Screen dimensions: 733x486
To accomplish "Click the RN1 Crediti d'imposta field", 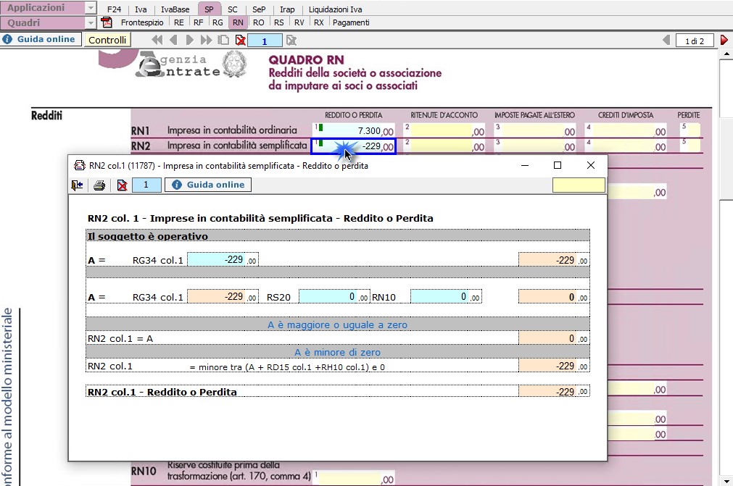I will (626, 130).
